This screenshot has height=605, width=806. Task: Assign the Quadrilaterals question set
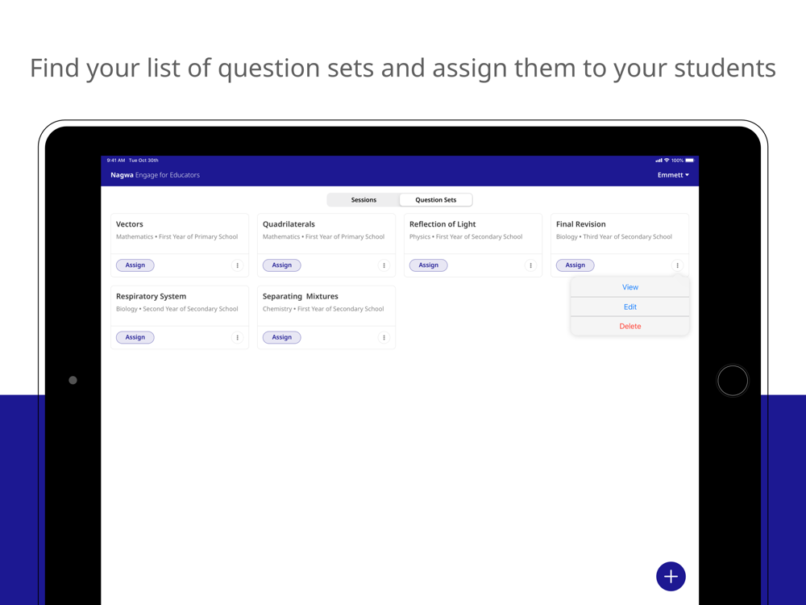(281, 265)
